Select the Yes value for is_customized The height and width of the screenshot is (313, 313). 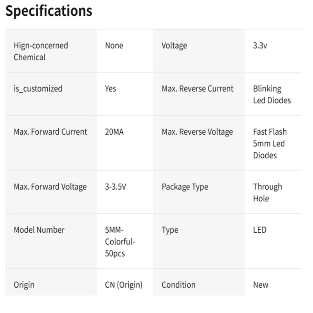[111, 89]
